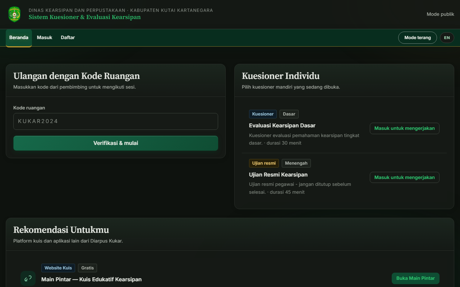Click the description mentioning durasi 45 menit
This screenshot has height=287, width=460.
point(300,188)
